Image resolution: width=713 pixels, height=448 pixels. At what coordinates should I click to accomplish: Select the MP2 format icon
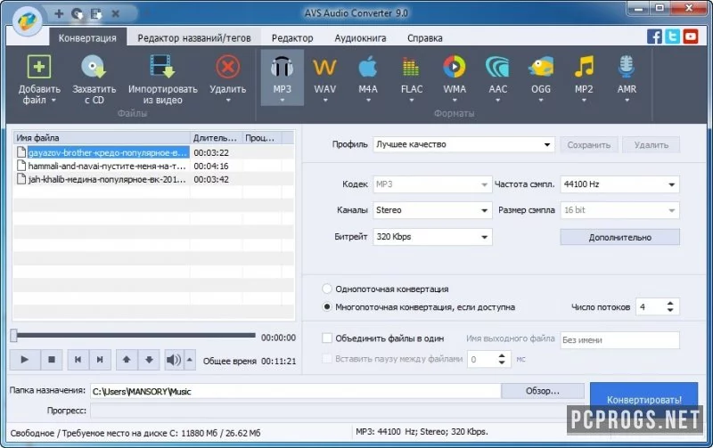pyautogui.click(x=584, y=68)
